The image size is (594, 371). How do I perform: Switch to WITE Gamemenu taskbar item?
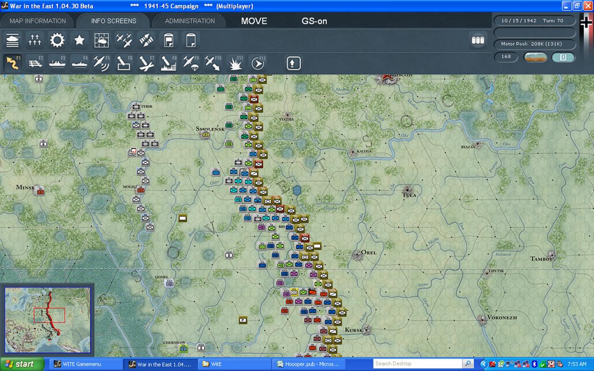pyautogui.click(x=86, y=364)
